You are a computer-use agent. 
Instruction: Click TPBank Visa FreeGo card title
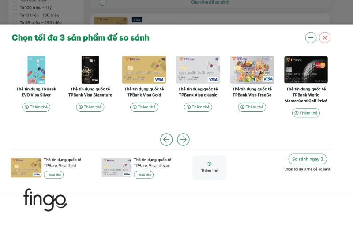(x=252, y=92)
